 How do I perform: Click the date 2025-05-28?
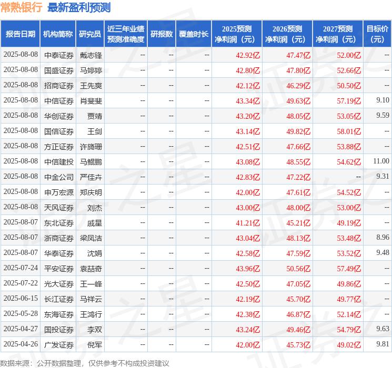21,313
